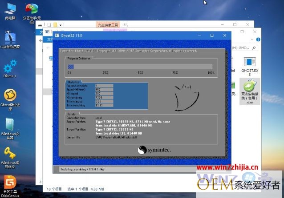Switch to the 光盘映像工具 ribbon tab

coord(108,25)
